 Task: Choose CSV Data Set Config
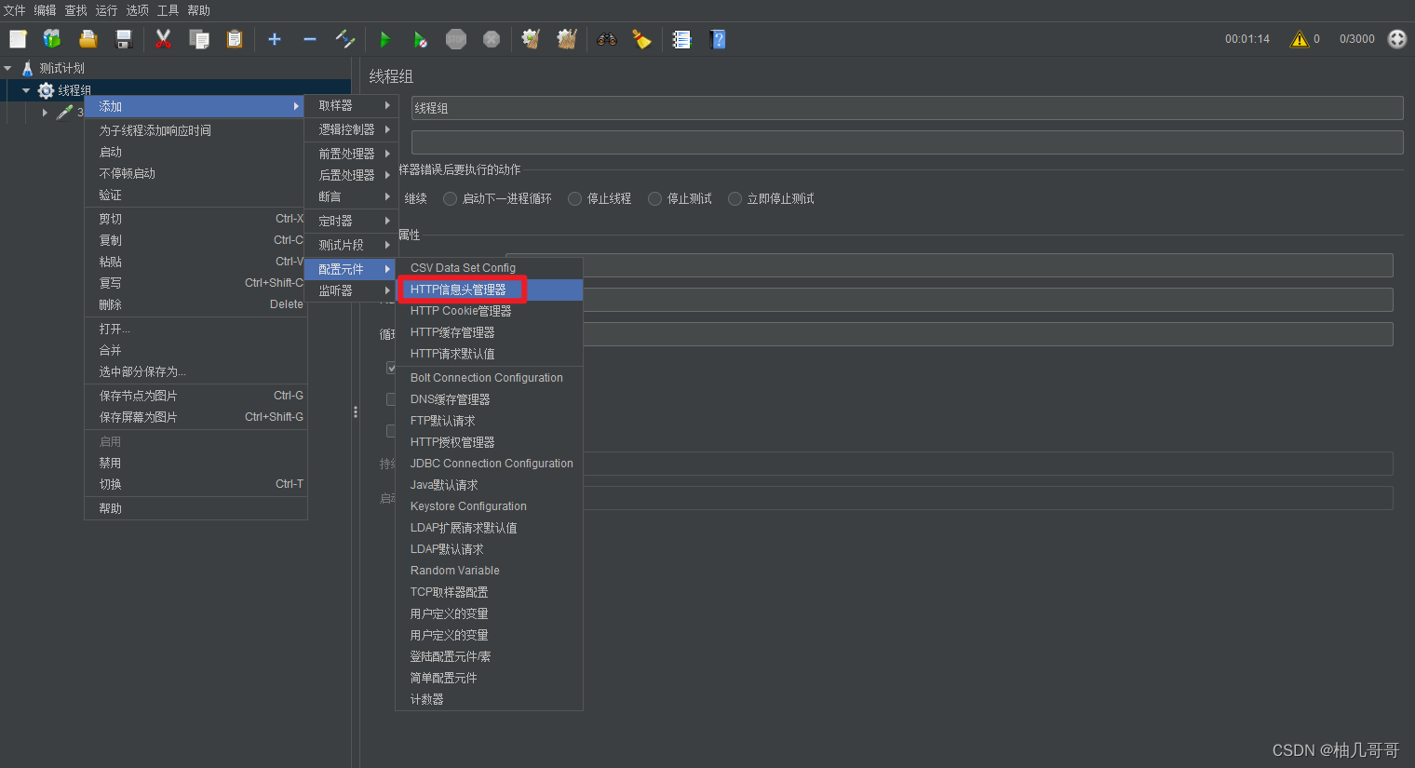(490, 268)
